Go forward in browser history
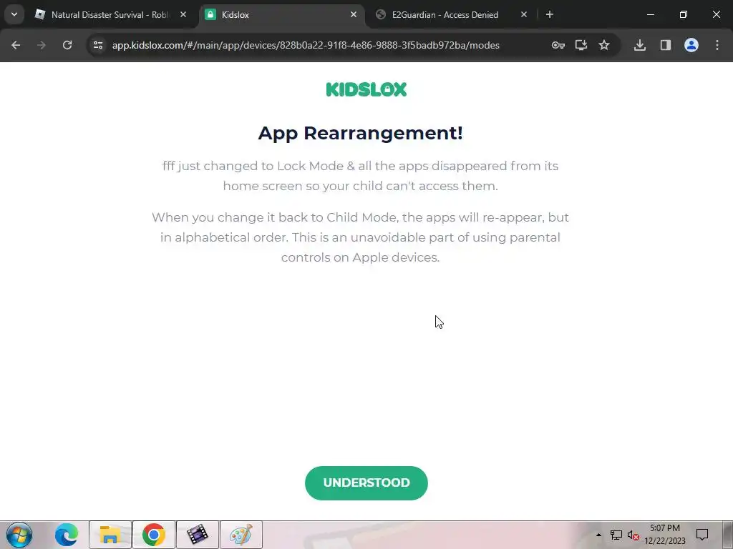The width and height of the screenshot is (733, 549). pyautogui.click(x=42, y=45)
